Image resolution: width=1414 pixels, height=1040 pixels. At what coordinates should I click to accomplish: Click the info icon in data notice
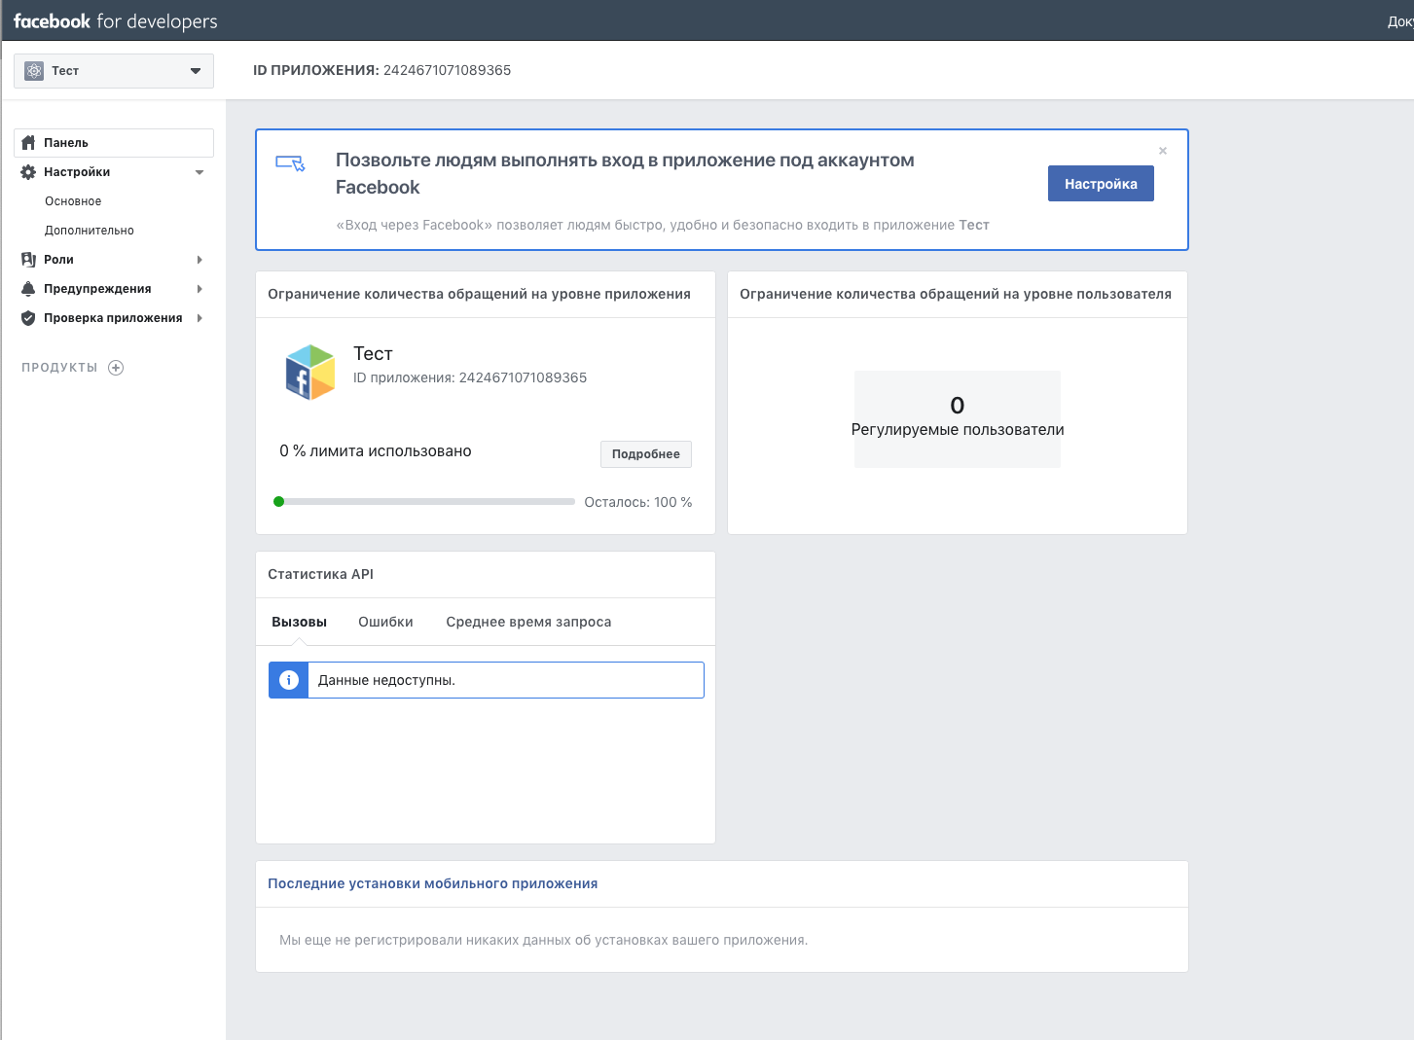(x=289, y=680)
